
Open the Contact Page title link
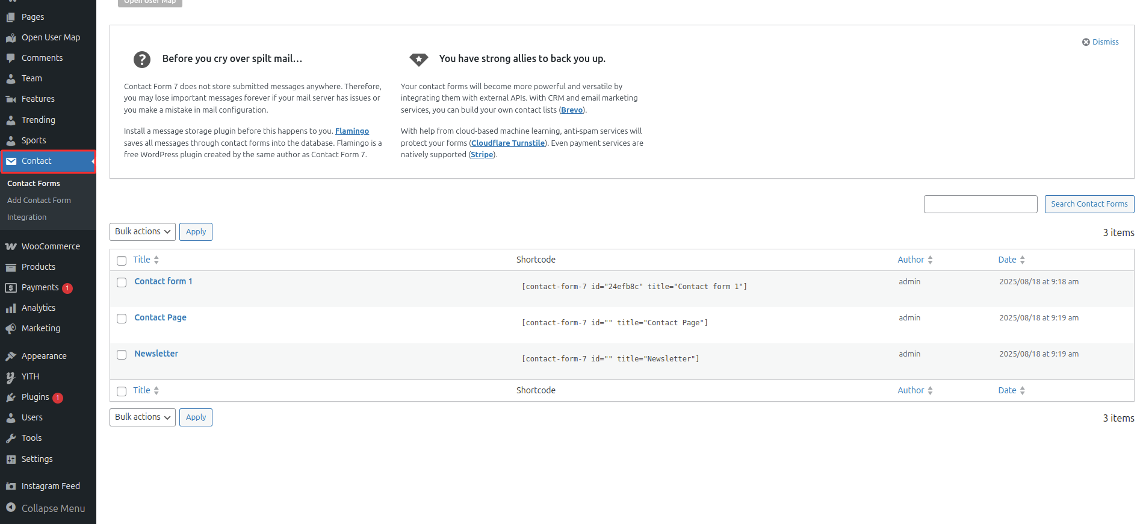(160, 317)
